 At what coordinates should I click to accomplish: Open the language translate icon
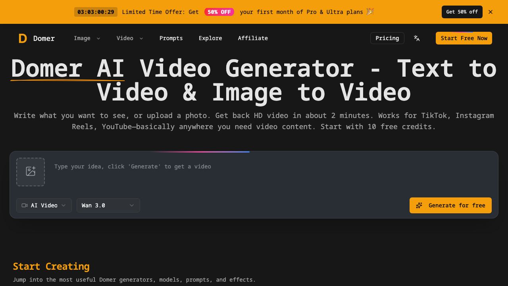pos(417,38)
